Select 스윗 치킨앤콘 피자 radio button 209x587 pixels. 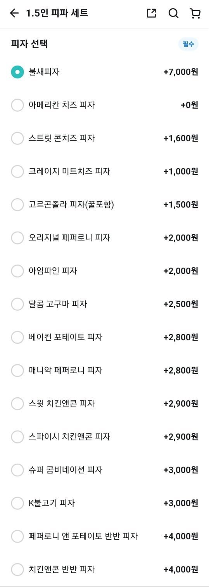(17, 403)
